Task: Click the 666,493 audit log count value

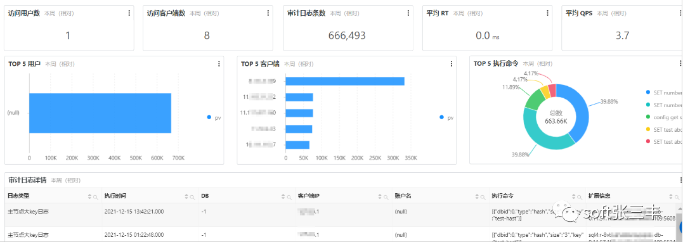Action: (x=347, y=35)
